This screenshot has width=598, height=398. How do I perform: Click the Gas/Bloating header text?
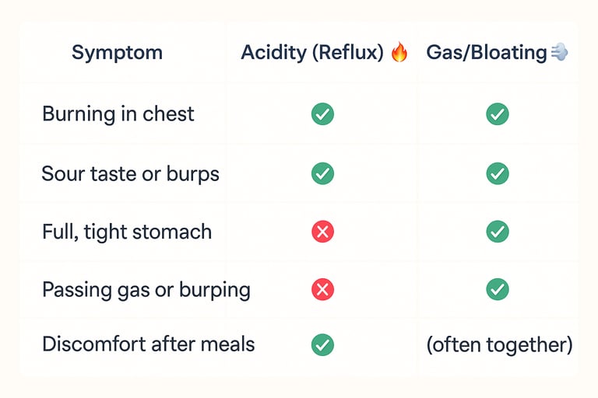[487, 53]
